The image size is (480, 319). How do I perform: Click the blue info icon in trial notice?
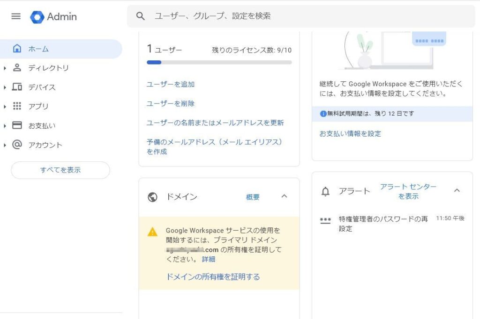[323, 114]
